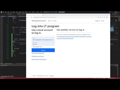Open Register as a new user link

[x=38, y=56]
